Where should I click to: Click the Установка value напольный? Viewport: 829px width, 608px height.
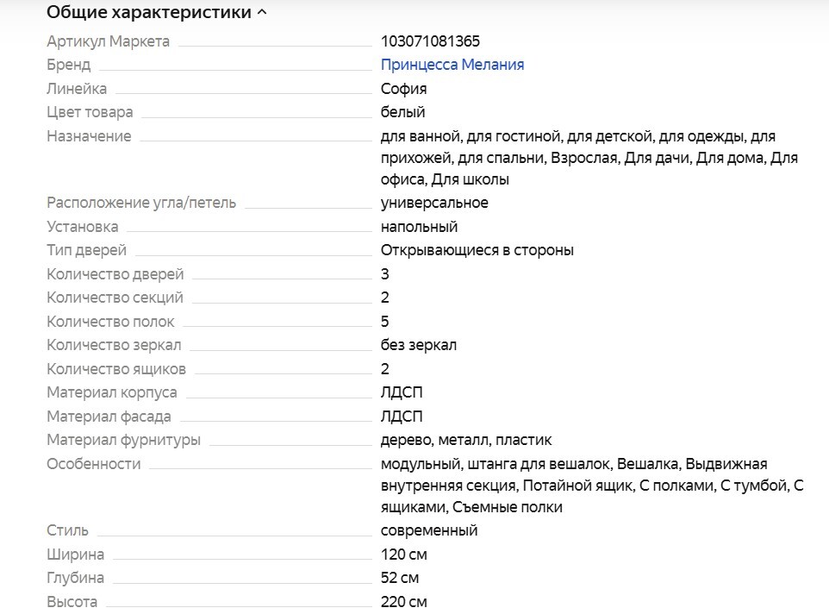pos(419,227)
